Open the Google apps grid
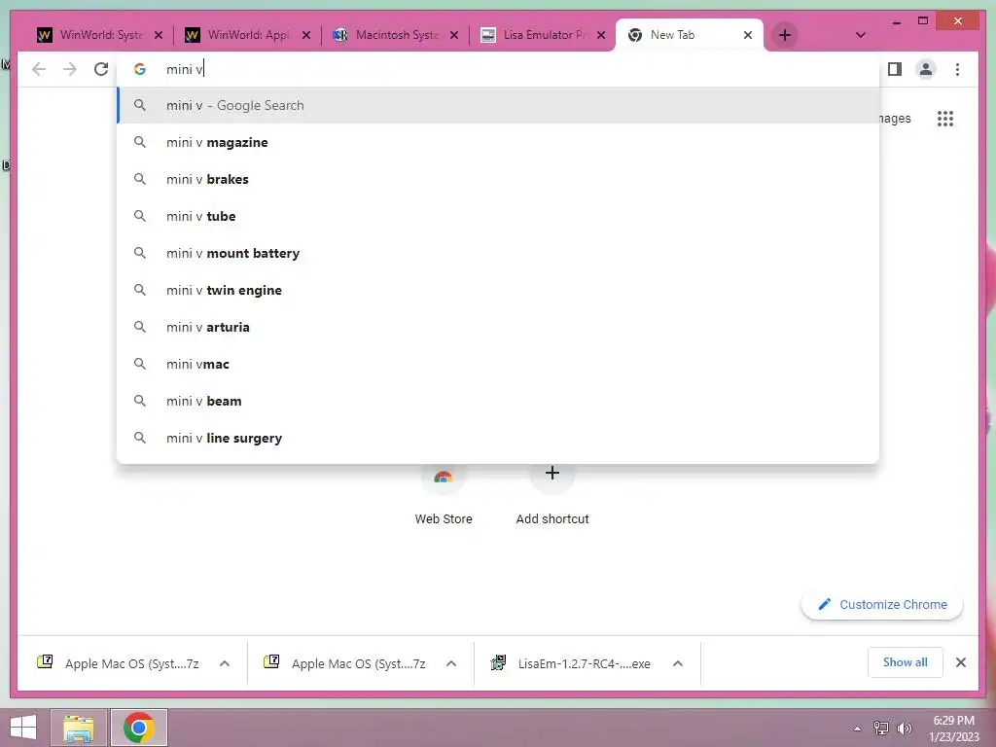Viewport: 996px width, 747px height. (945, 119)
